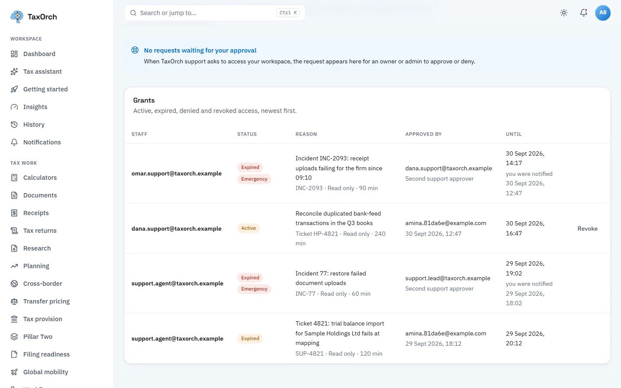Viewport: 621px width, 388px height.
Task: Click No requests waiting for your approval
Action: [200, 50]
